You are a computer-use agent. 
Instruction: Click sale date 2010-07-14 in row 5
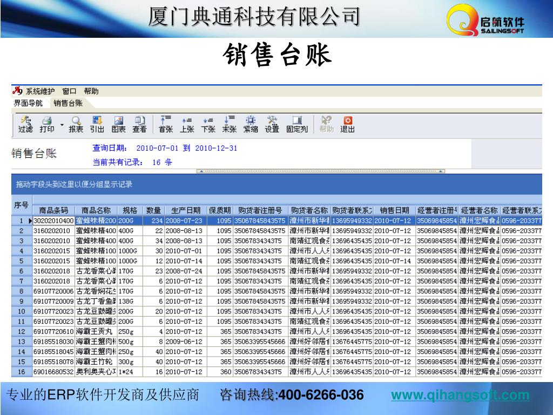pyautogui.click(x=394, y=261)
